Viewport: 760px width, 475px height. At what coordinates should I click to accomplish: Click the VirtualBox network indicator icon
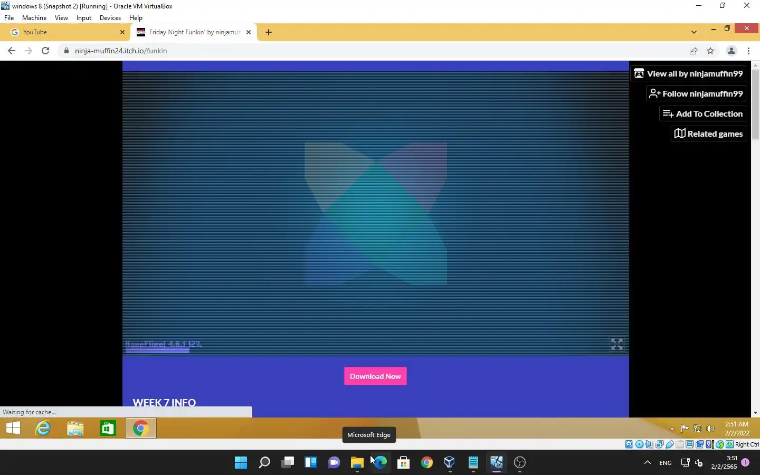[659, 444]
